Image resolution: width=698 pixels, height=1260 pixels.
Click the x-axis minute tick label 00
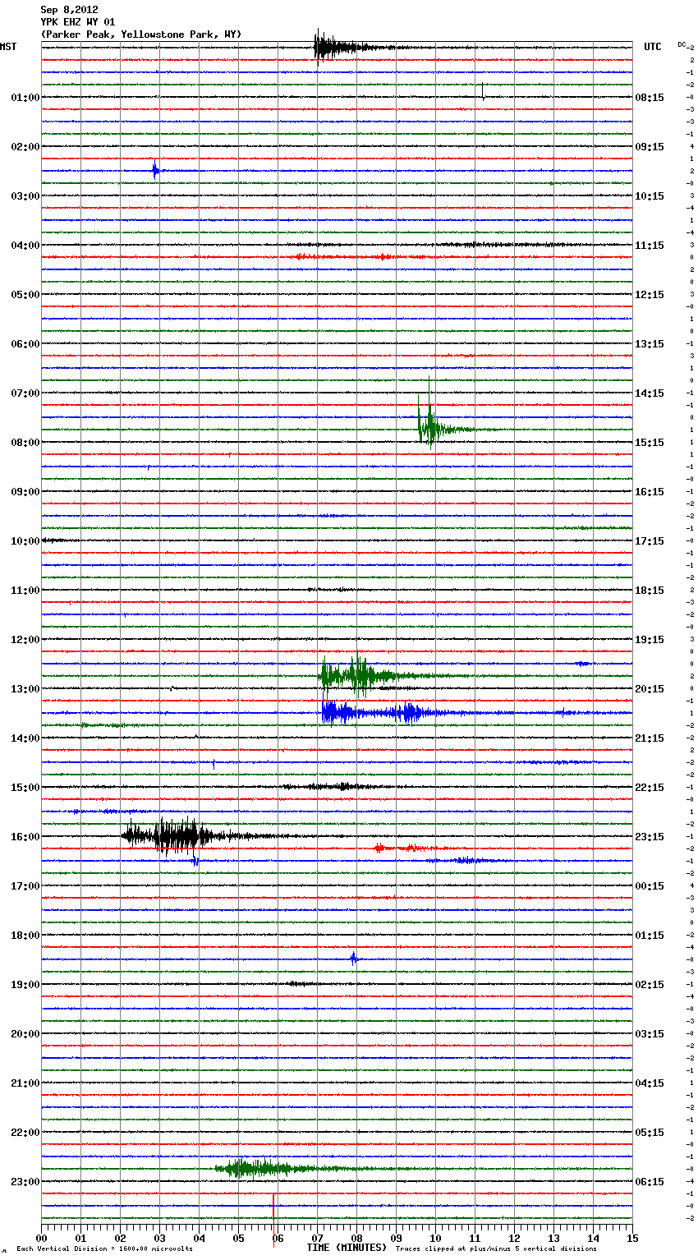[41, 1238]
